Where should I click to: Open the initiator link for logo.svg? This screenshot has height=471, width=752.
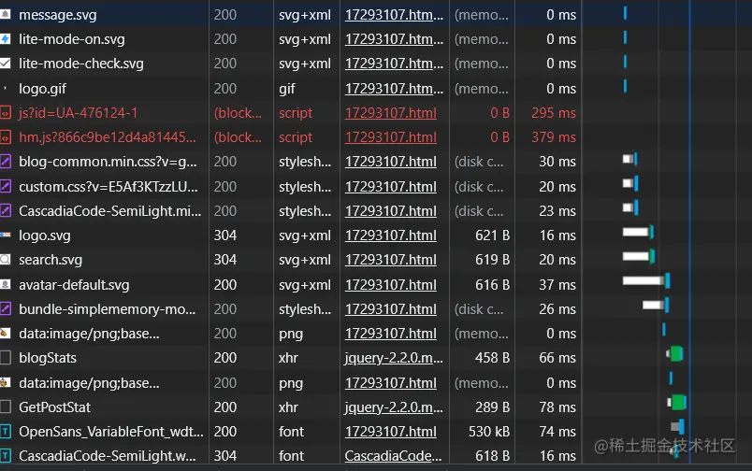391,235
